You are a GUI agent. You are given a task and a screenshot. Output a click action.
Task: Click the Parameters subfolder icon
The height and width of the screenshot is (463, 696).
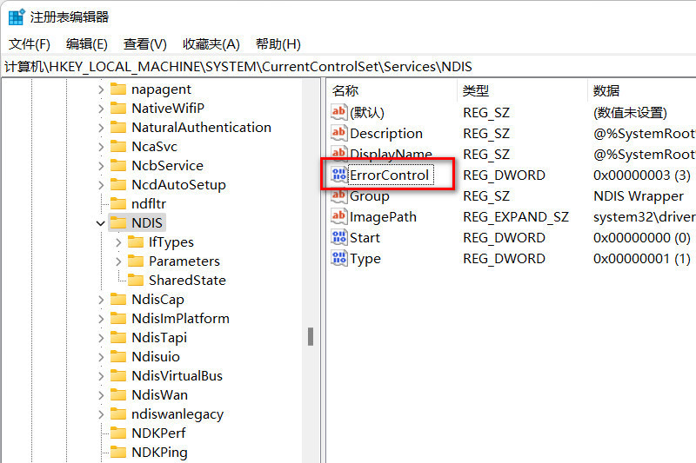pos(136,261)
